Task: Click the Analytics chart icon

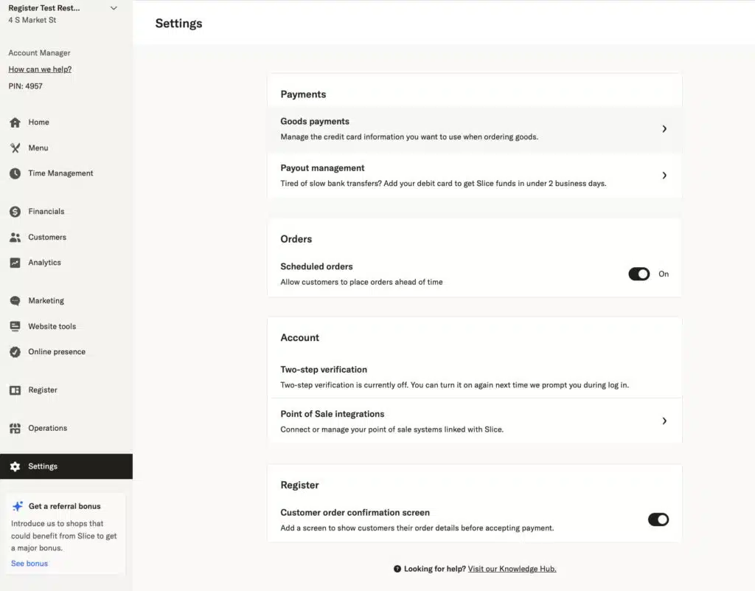Action: pyautogui.click(x=15, y=263)
